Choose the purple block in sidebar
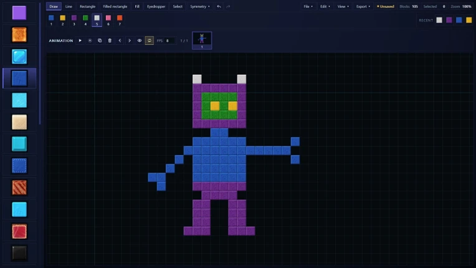 pyautogui.click(x=19, y=12)
